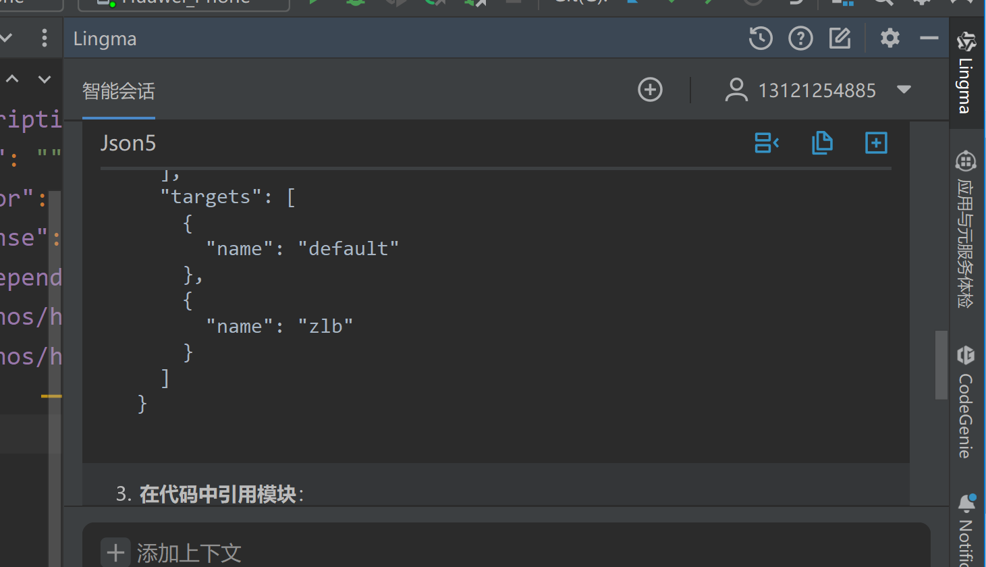This screenshot has width=986, height=567.
Task: Open the editor's vertical three-dot menu
Action: click(x=45, y=38)
